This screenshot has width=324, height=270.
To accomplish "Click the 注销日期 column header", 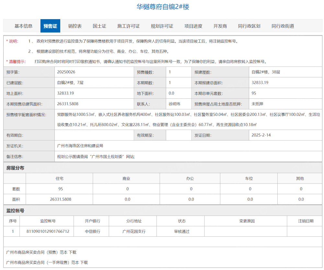I will (x=306, y=221).
